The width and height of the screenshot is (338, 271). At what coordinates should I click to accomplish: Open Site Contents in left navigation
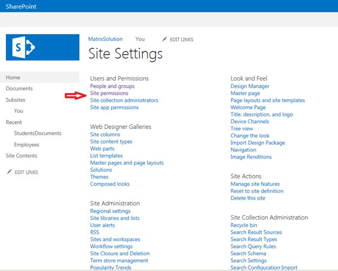point(21,156)
